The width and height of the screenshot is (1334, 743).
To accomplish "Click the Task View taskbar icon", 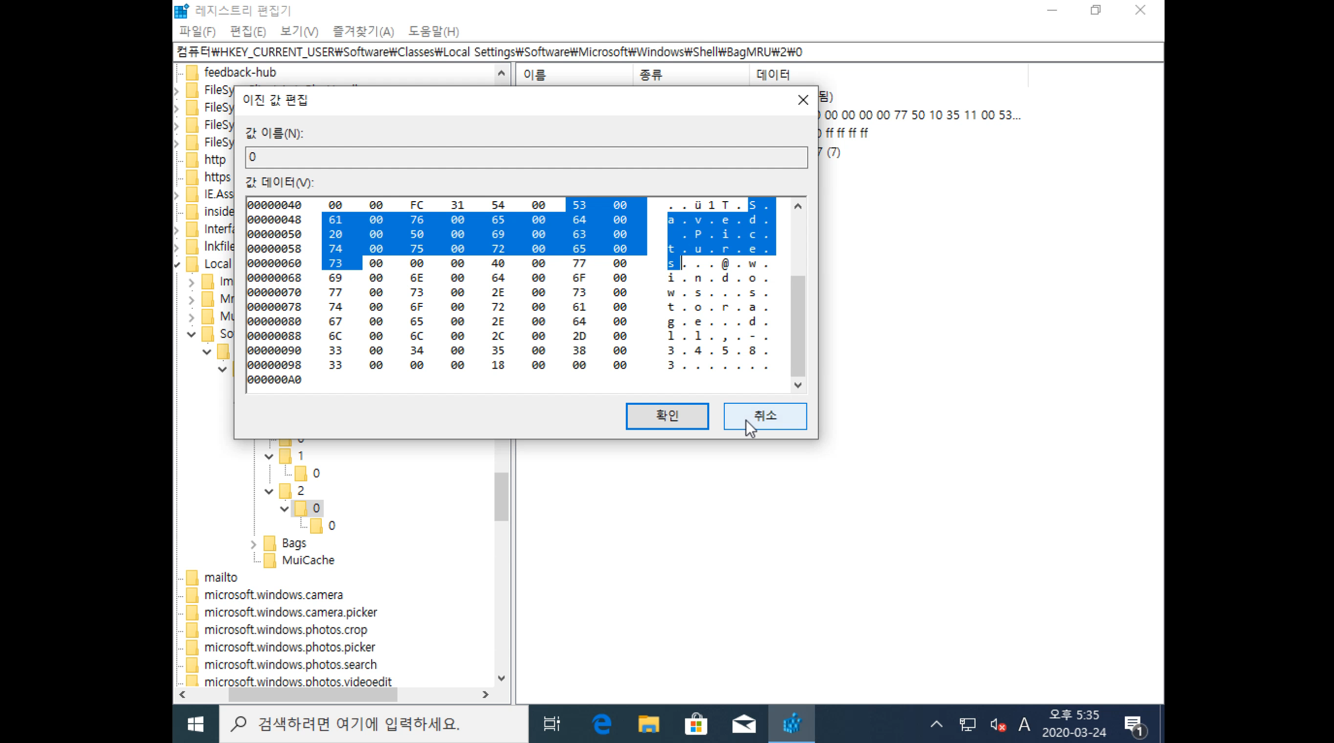I will point(552,724).
